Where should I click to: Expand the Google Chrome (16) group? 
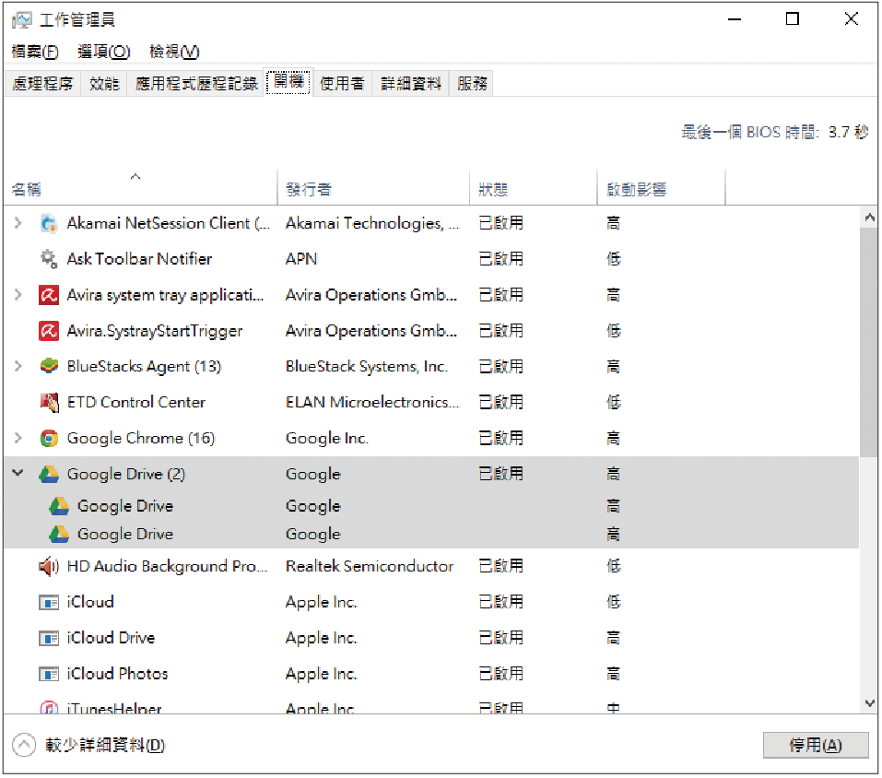tap(18, 438)
